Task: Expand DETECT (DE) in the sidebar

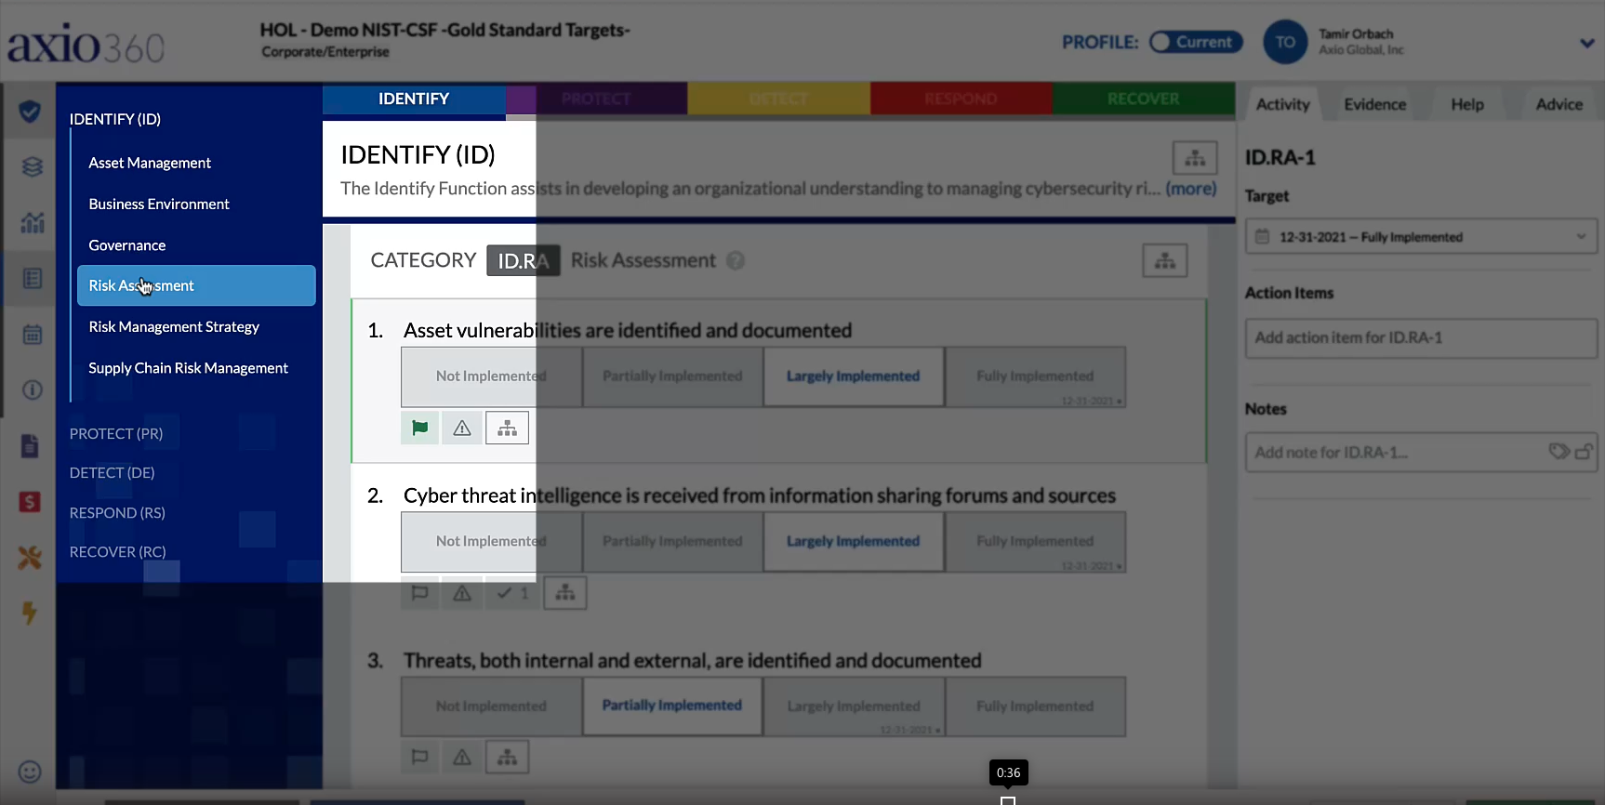Action: point(112,472)
